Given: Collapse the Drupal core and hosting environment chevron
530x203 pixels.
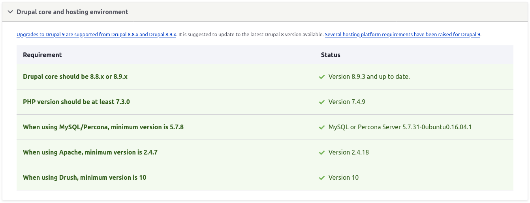Looking at the screenshot, I should click(x=10, y=12).
